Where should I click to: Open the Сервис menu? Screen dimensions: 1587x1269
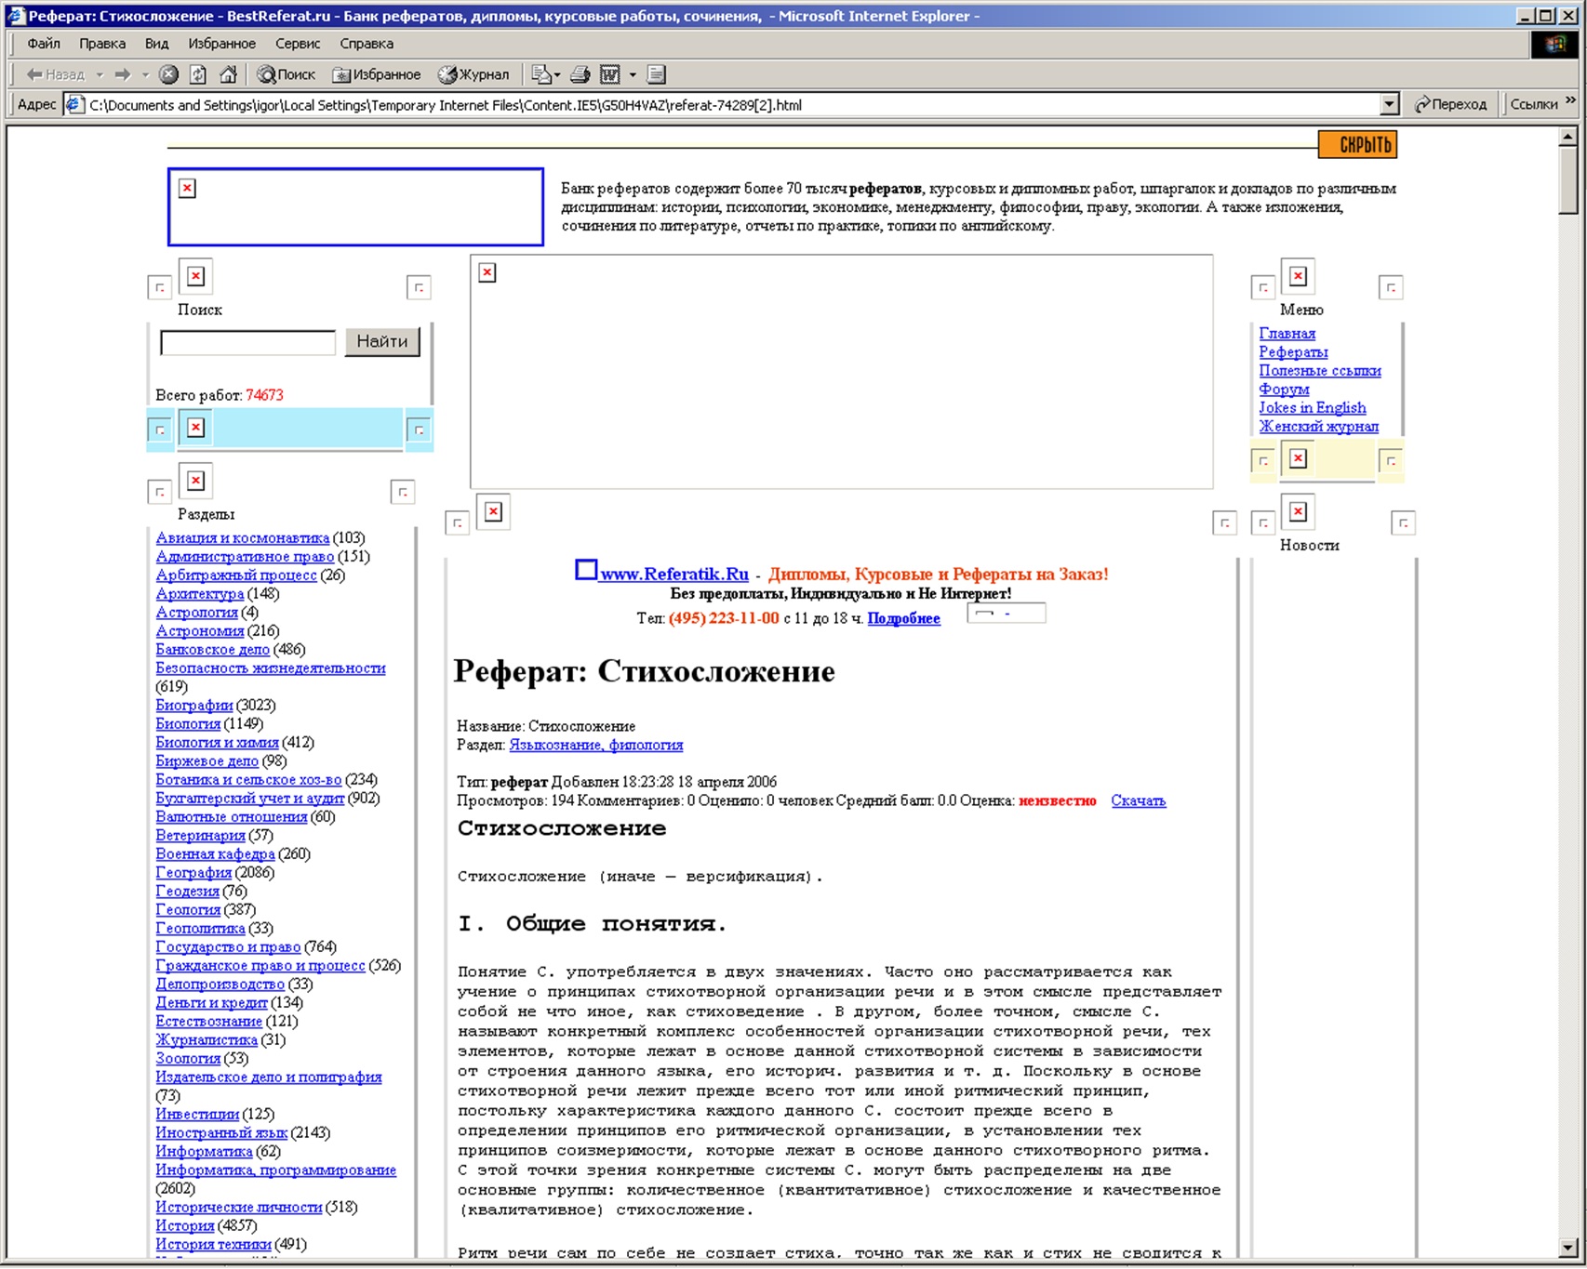tap(298, 44)
